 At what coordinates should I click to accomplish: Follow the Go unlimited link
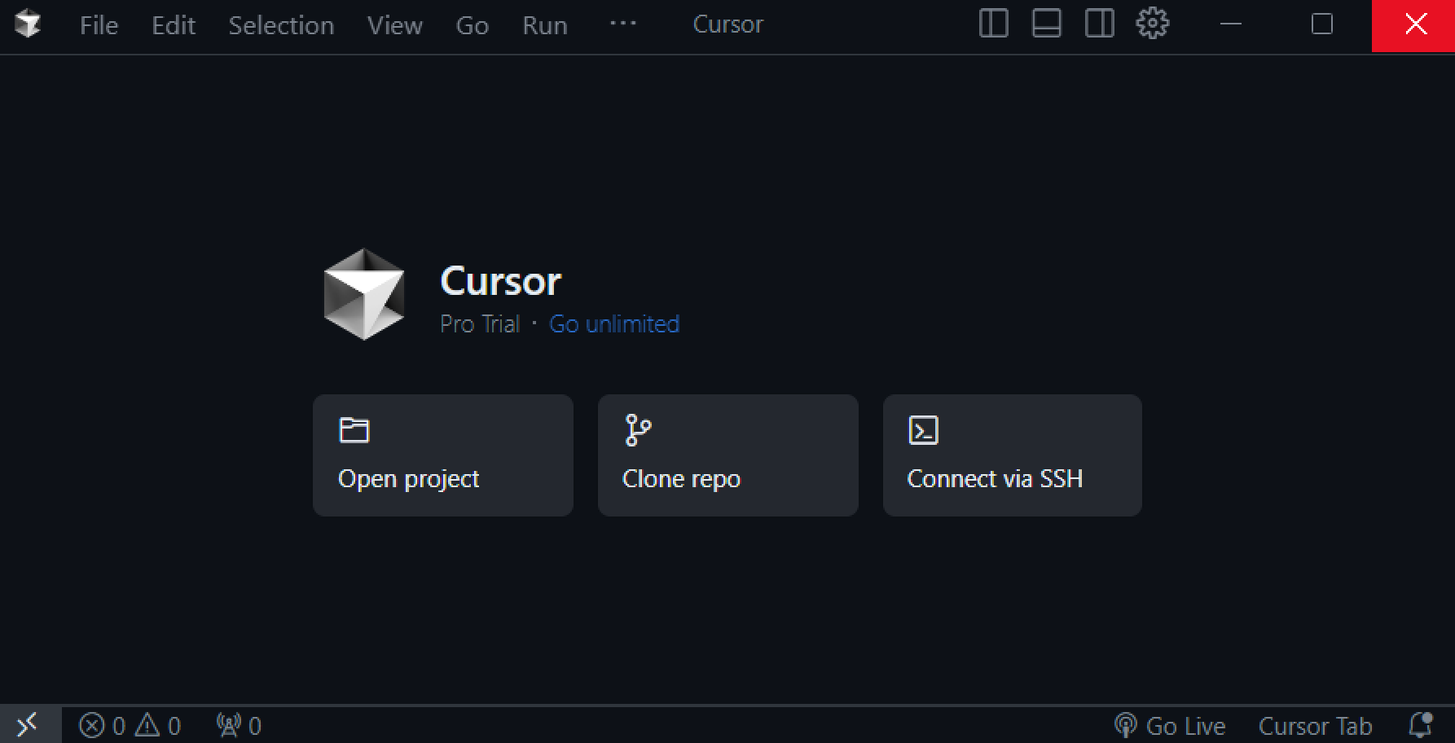[613, 323]
